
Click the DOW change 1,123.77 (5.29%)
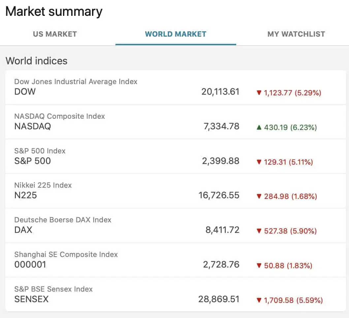pos(293,93)
